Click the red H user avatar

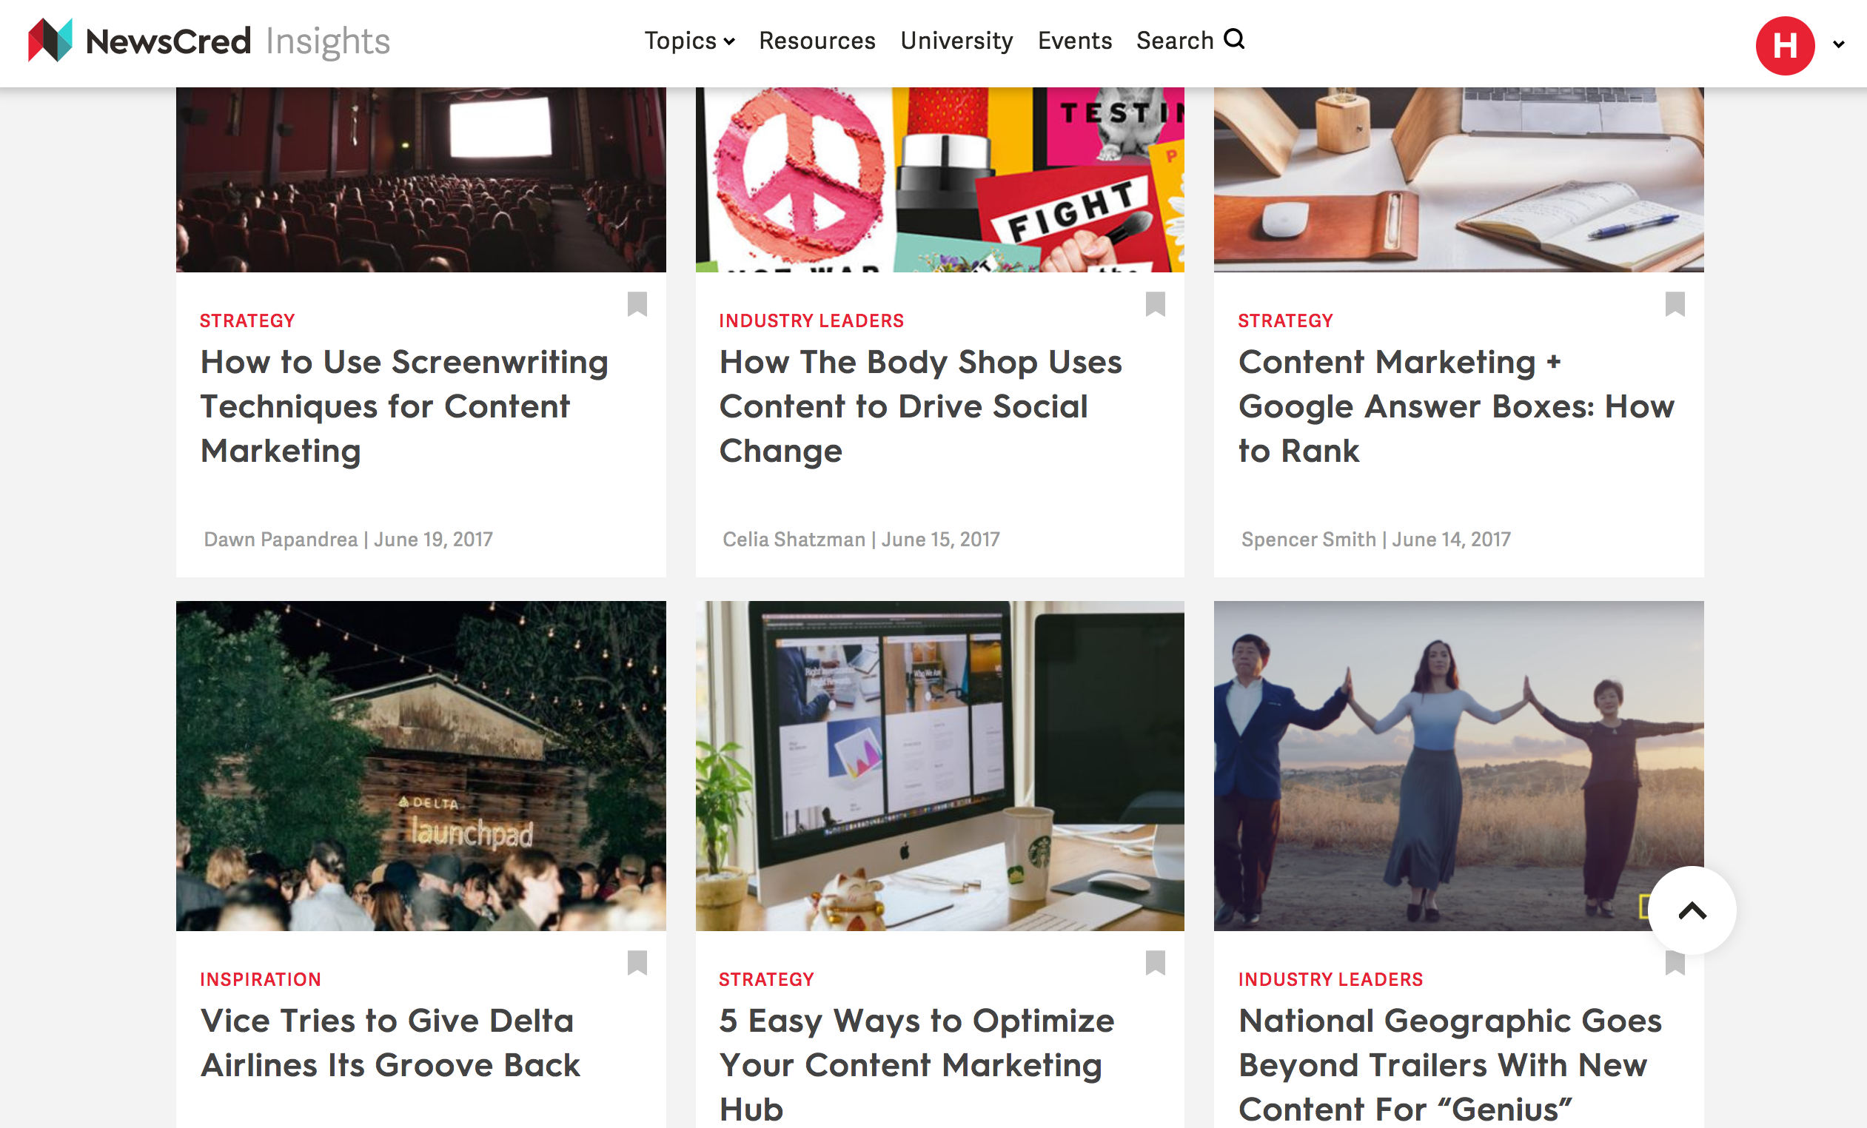[x=1784, y=45]
